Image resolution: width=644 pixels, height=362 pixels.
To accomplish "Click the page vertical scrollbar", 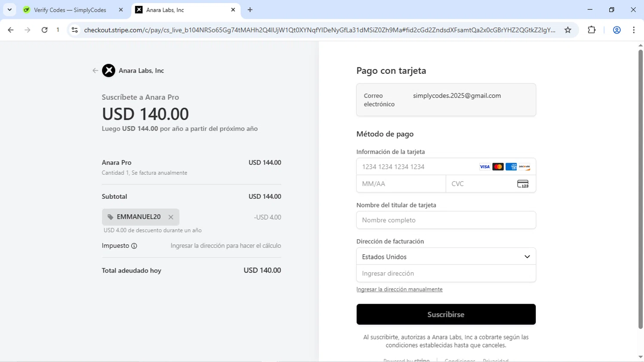I will (641, 189).
